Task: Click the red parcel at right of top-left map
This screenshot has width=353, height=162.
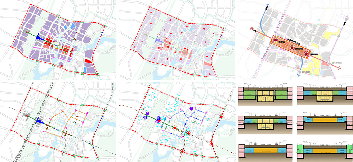Action: 88,63
